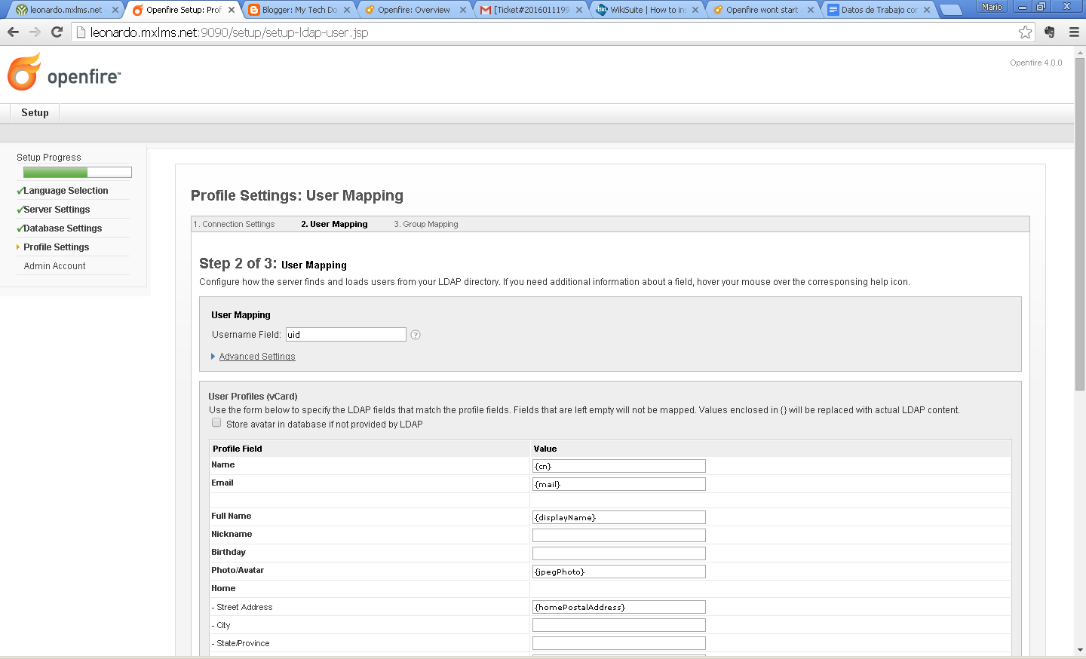Click the Openfire flame logo
This screenshot has width=1086, height=659.
[24, 72]
